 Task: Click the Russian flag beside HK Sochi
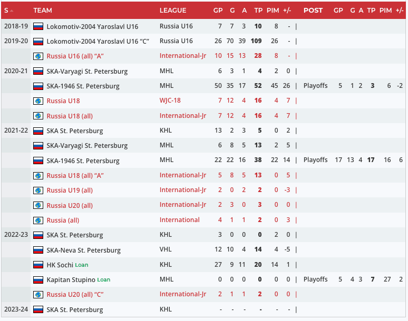point(38,265)
